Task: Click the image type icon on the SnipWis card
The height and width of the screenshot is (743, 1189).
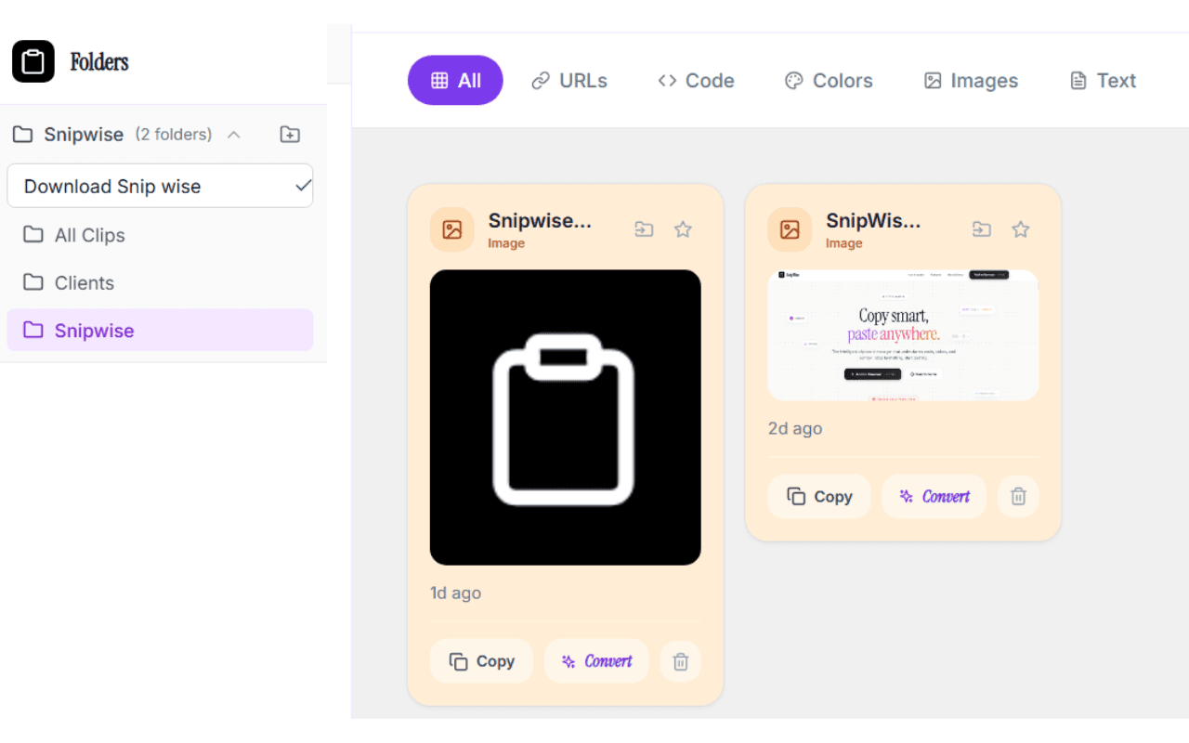Action: coord(789,228)
